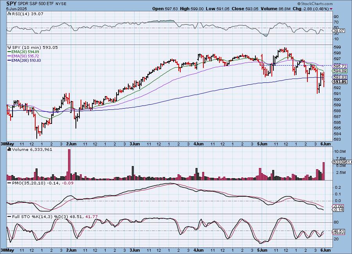The image size is (352, 254).
Task: Click the -0.14 tag on PMO axis
Action: coord(338,210)
